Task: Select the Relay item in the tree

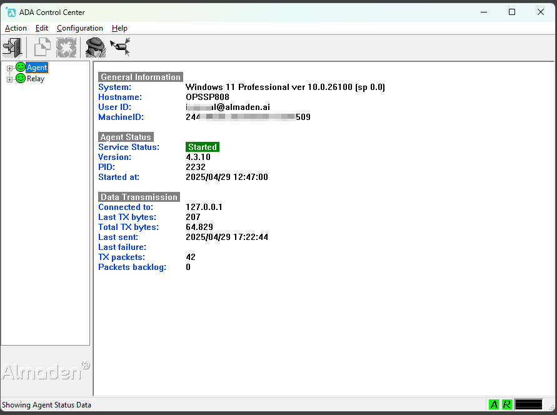Action: point(36,78)
